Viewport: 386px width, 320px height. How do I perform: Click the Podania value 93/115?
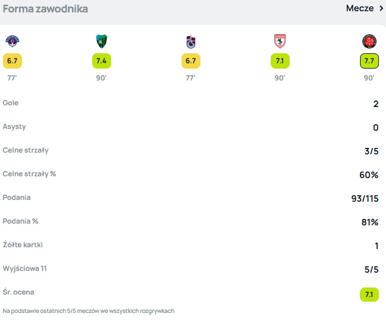pyautogui.click(x=365, y=199)
